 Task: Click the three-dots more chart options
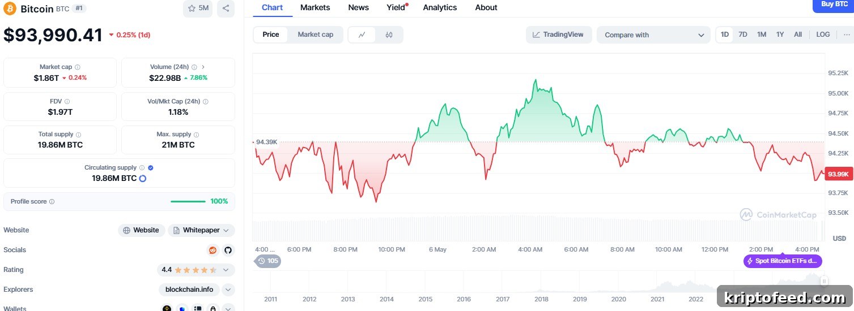point(847,34)
